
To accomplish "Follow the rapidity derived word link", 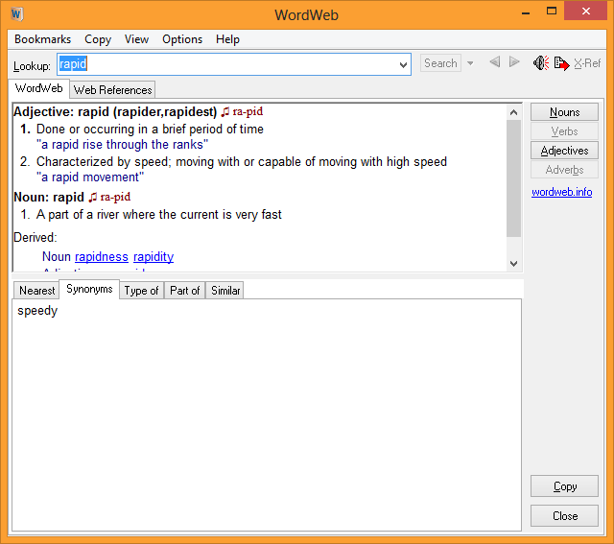I will coord(153,256).
